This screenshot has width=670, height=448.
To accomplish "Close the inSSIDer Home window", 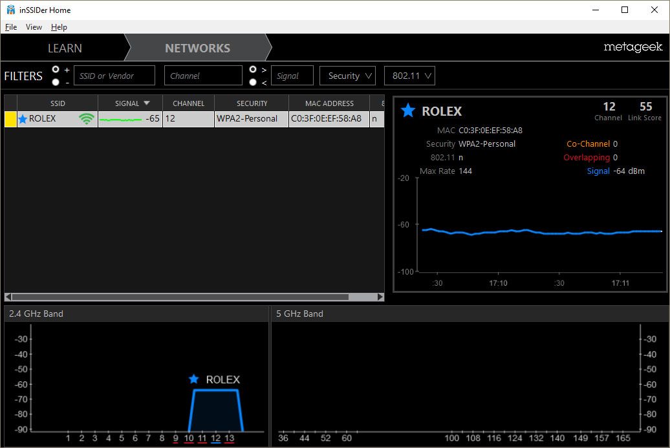I will (654, 10).
